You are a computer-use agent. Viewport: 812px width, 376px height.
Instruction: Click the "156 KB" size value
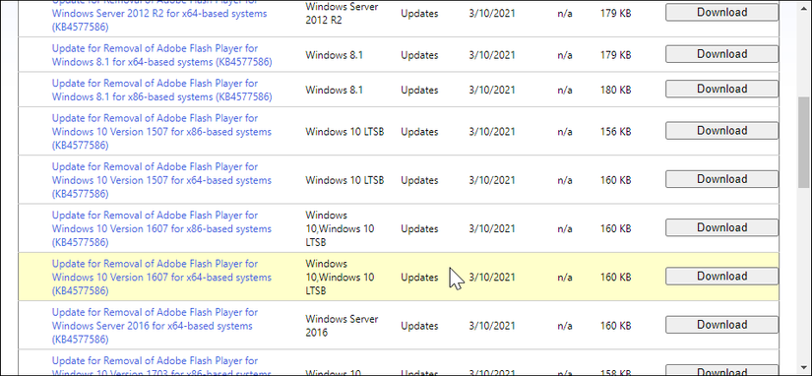[x=616, y=132]
